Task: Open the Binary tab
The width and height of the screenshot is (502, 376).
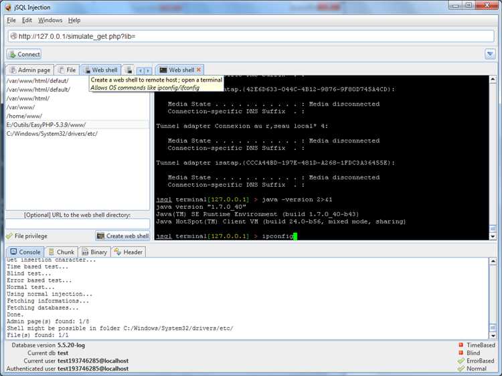Action: click(x=95, y=252)
